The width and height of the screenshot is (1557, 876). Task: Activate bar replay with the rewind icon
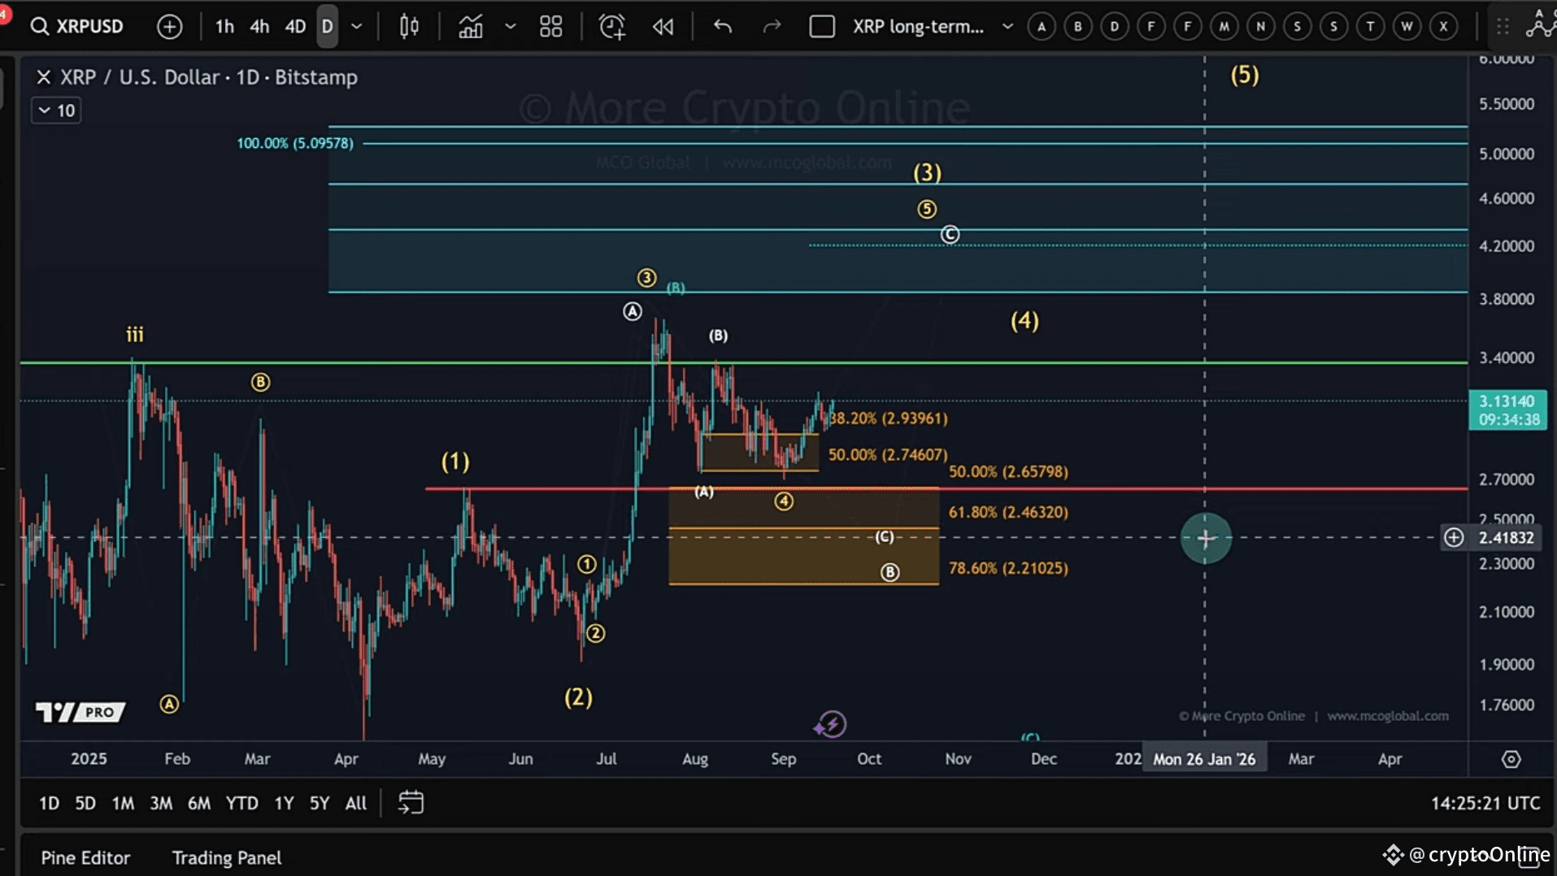click(x=663, y=25)
